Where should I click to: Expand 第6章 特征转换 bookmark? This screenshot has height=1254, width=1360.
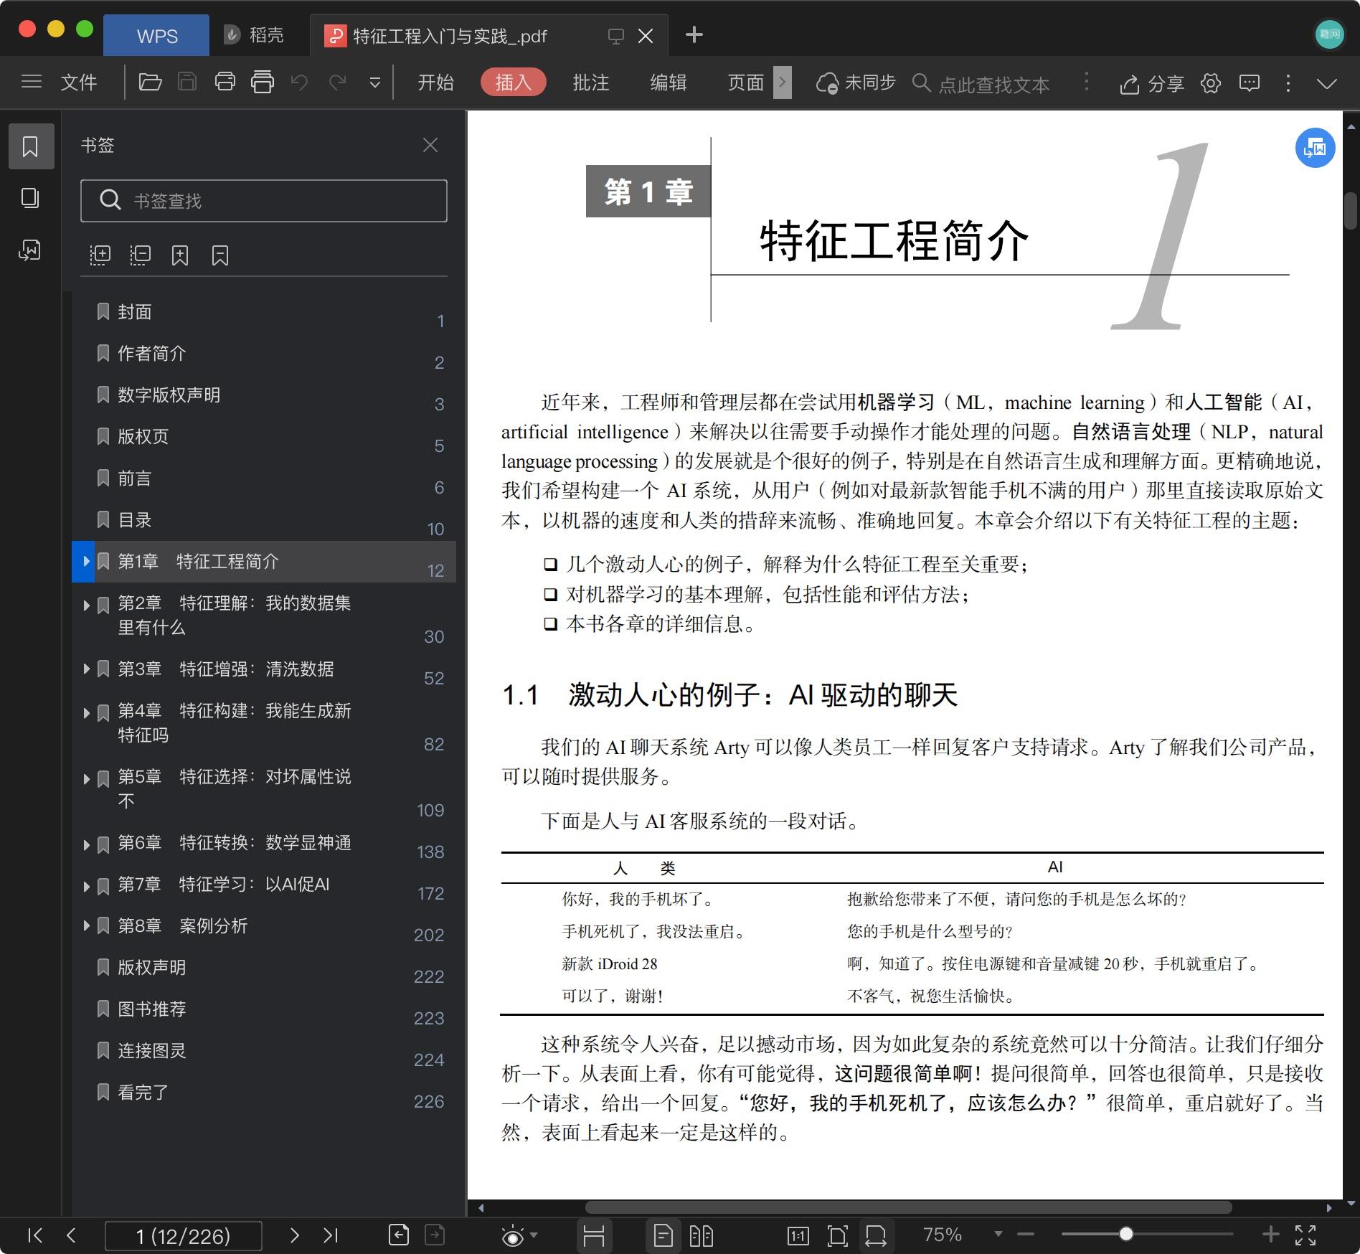[86, 844]
